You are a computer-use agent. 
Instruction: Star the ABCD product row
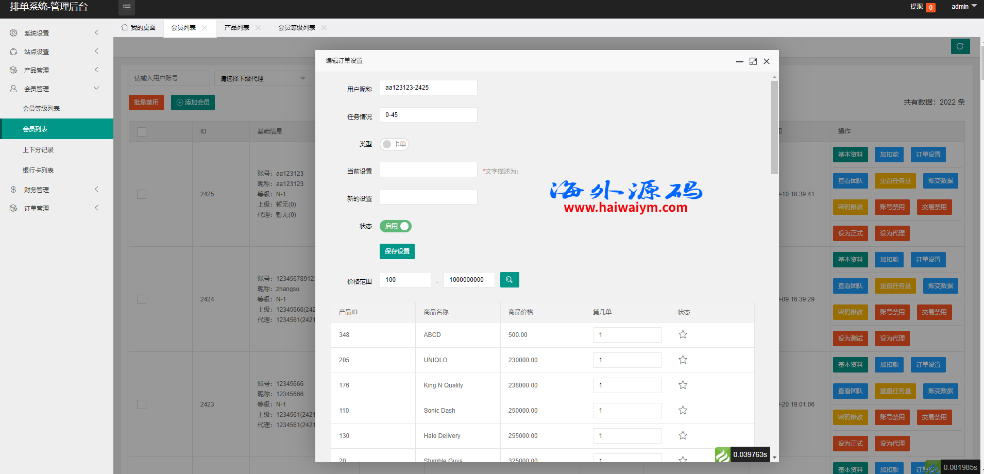coord(683,334)
